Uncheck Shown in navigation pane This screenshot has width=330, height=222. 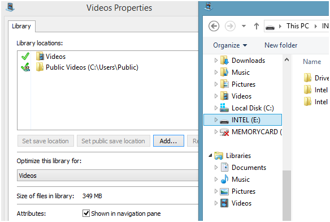(x=86, y=213)
